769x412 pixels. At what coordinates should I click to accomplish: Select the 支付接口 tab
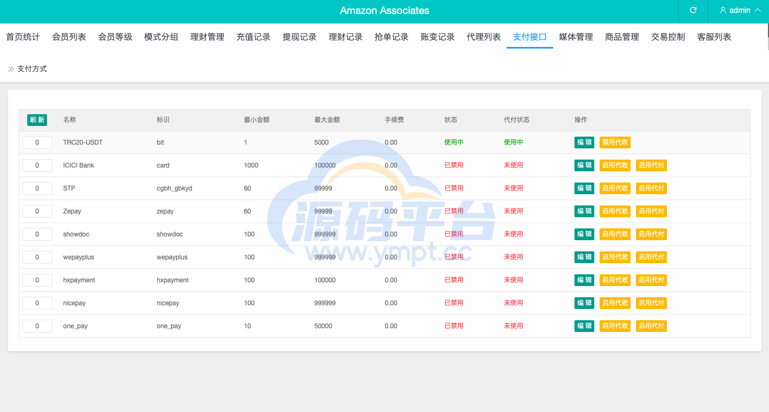coord(530,37)
